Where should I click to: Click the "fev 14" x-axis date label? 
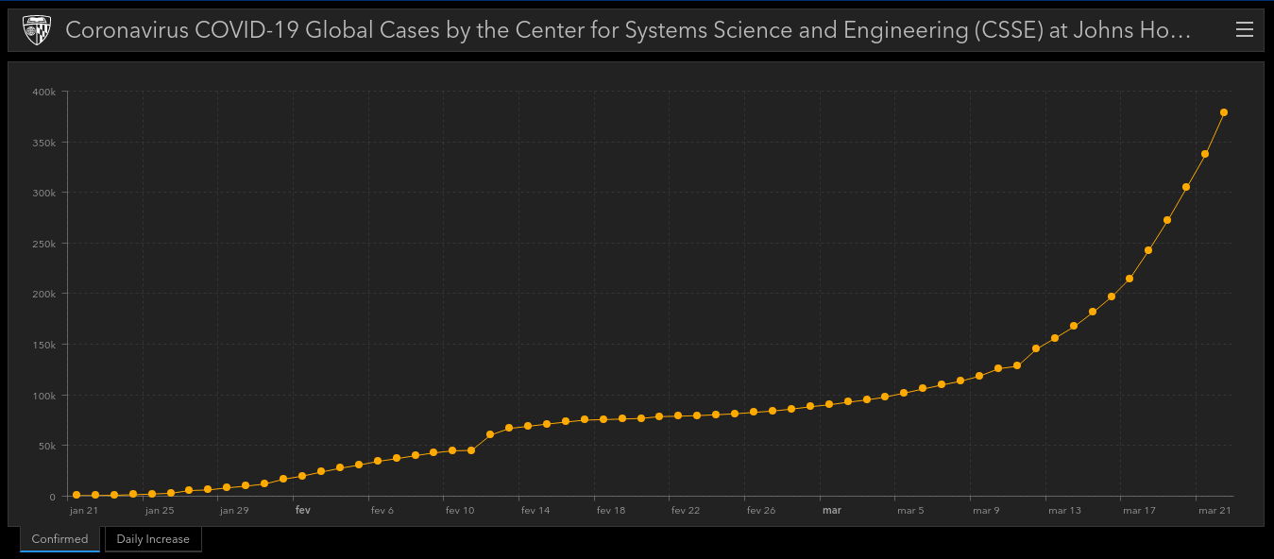pos(535,511)
